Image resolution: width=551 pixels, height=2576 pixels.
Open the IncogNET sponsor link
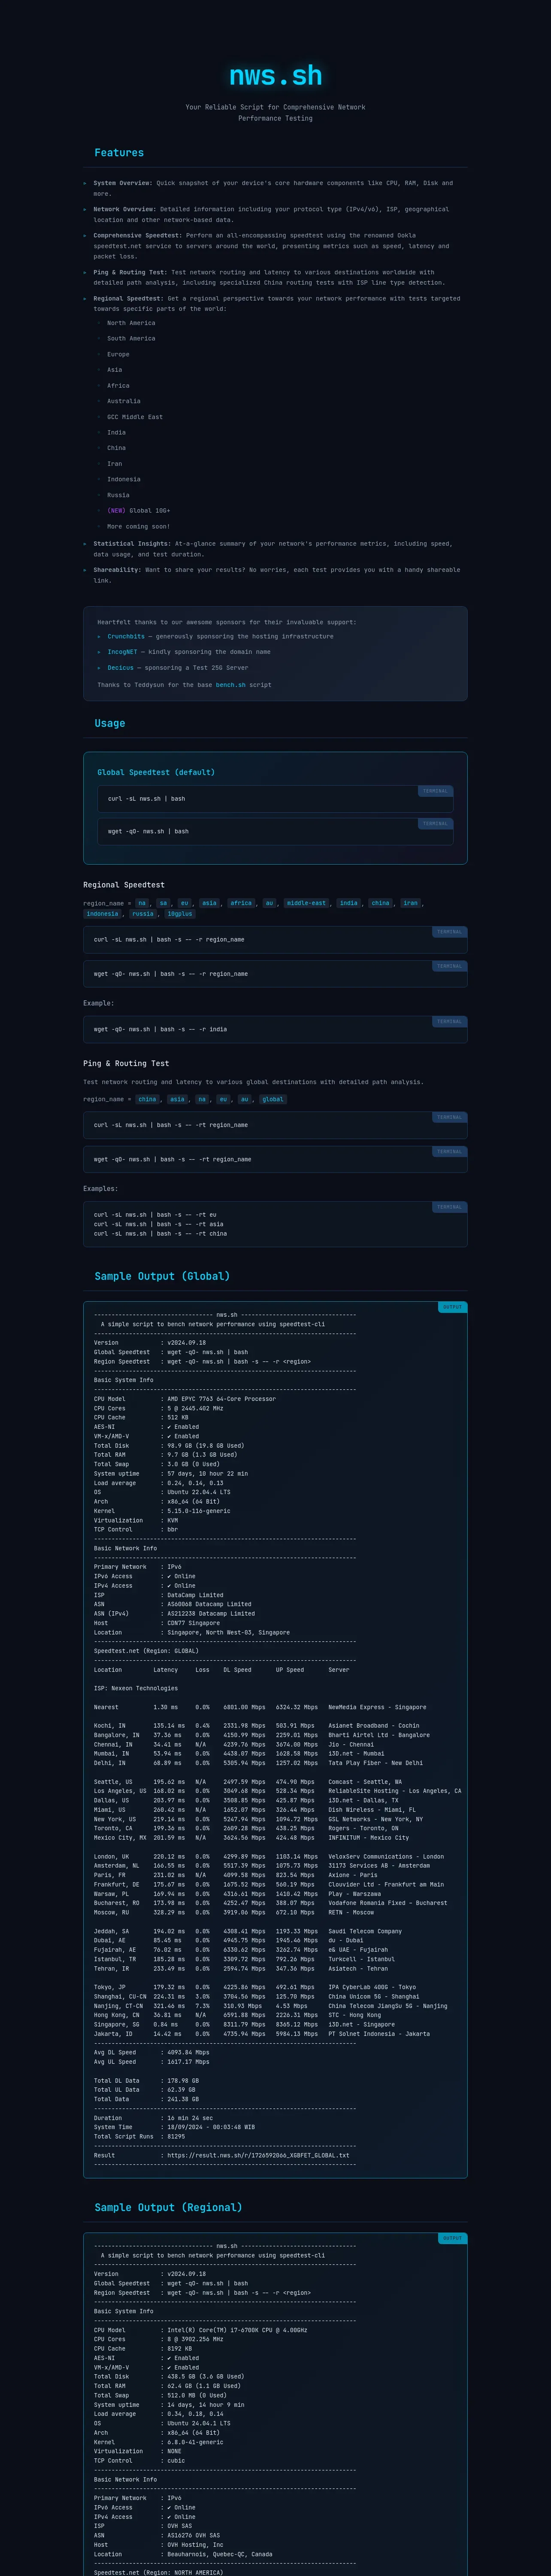(122, 652)
